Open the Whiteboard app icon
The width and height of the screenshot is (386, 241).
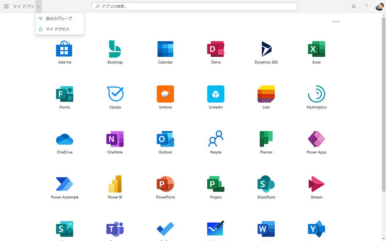click(216, 228)
